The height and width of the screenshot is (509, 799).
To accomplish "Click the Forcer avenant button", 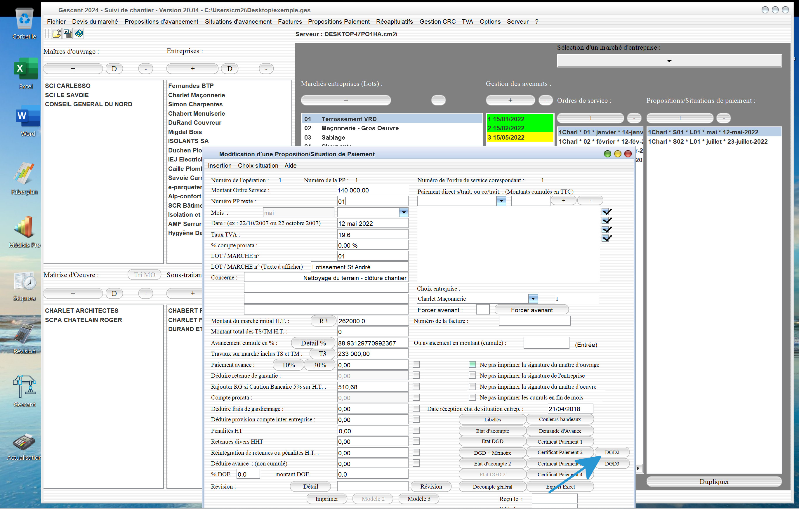I will [x=531, y=310].
